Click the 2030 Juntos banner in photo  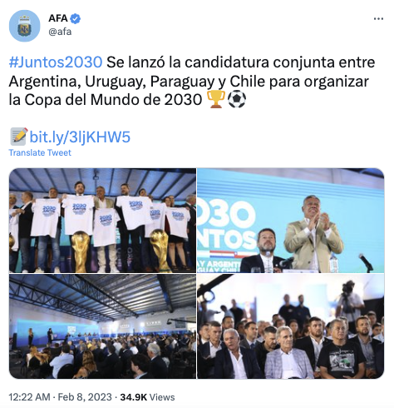pyautogui.click(x=227, y=225)
